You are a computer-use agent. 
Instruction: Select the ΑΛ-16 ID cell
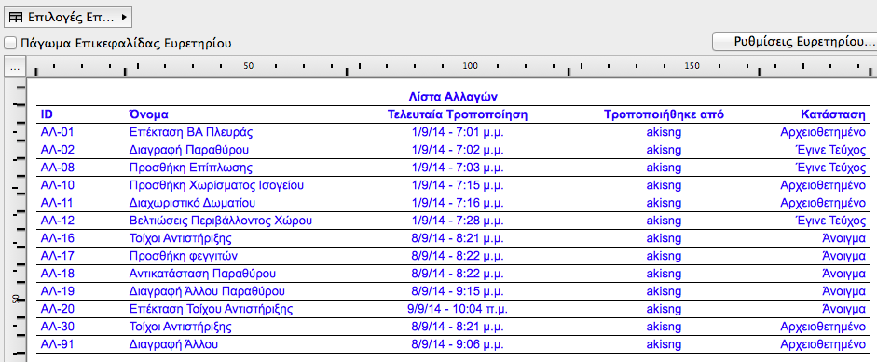(58, 238)
